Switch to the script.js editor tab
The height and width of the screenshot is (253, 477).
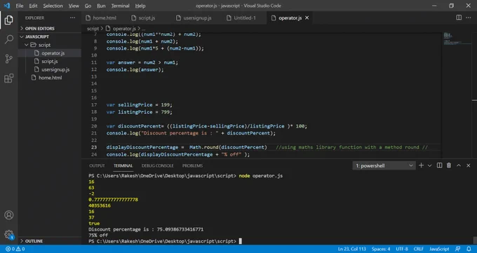coord(147,18)
